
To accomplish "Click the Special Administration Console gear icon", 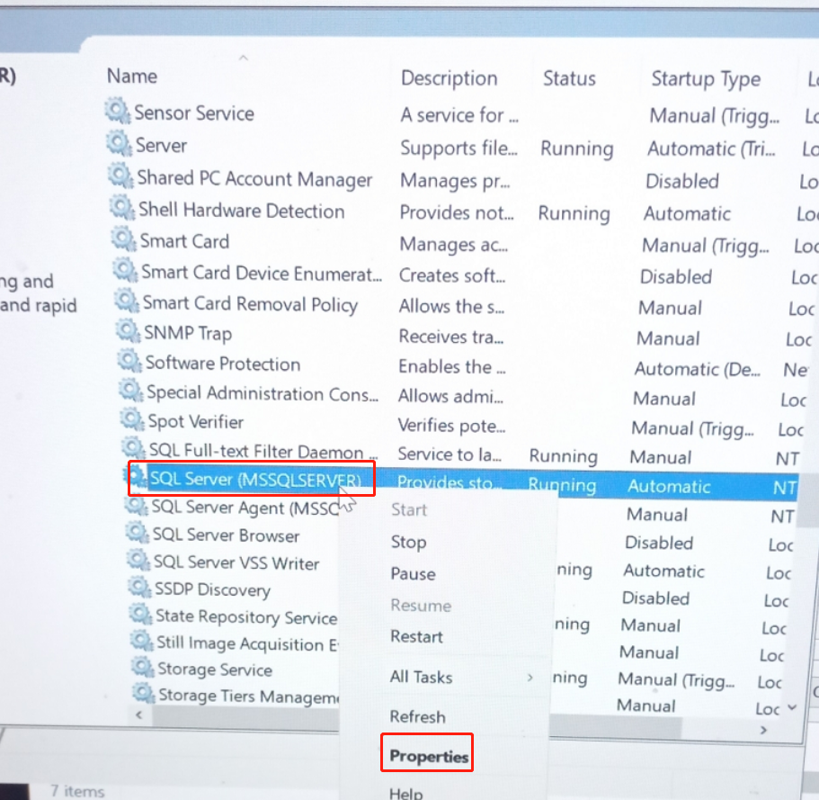I will click(x=131, y=390).
